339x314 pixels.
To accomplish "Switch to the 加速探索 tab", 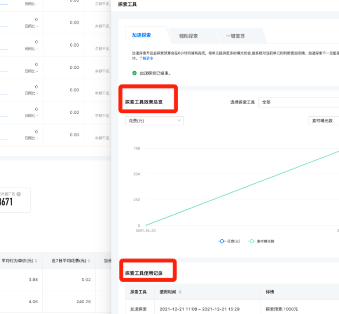I will 141,35.
